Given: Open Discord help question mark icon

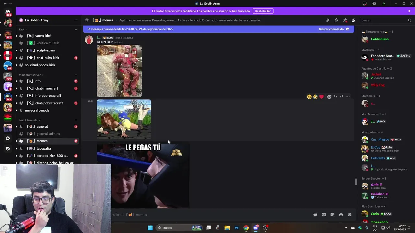Looking at the screenshot, I should pos(374,4).
